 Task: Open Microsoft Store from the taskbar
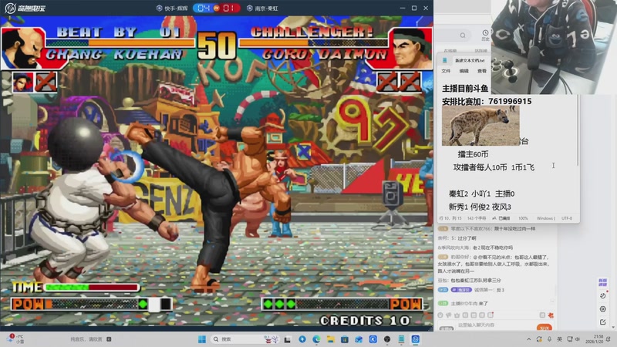tap(344, 339)
